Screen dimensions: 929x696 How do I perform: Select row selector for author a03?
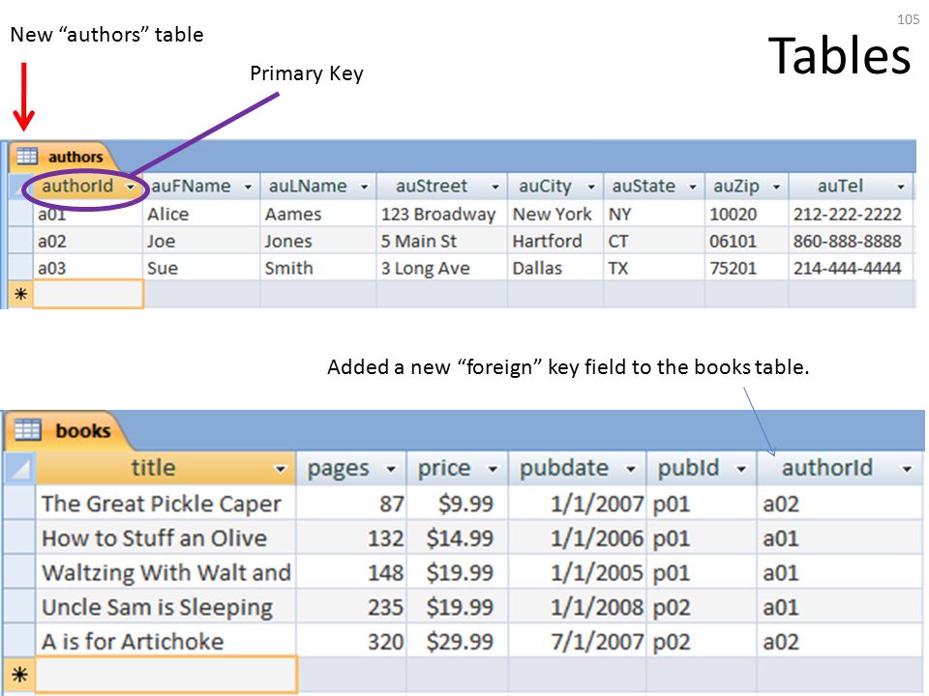coord(20,268)
